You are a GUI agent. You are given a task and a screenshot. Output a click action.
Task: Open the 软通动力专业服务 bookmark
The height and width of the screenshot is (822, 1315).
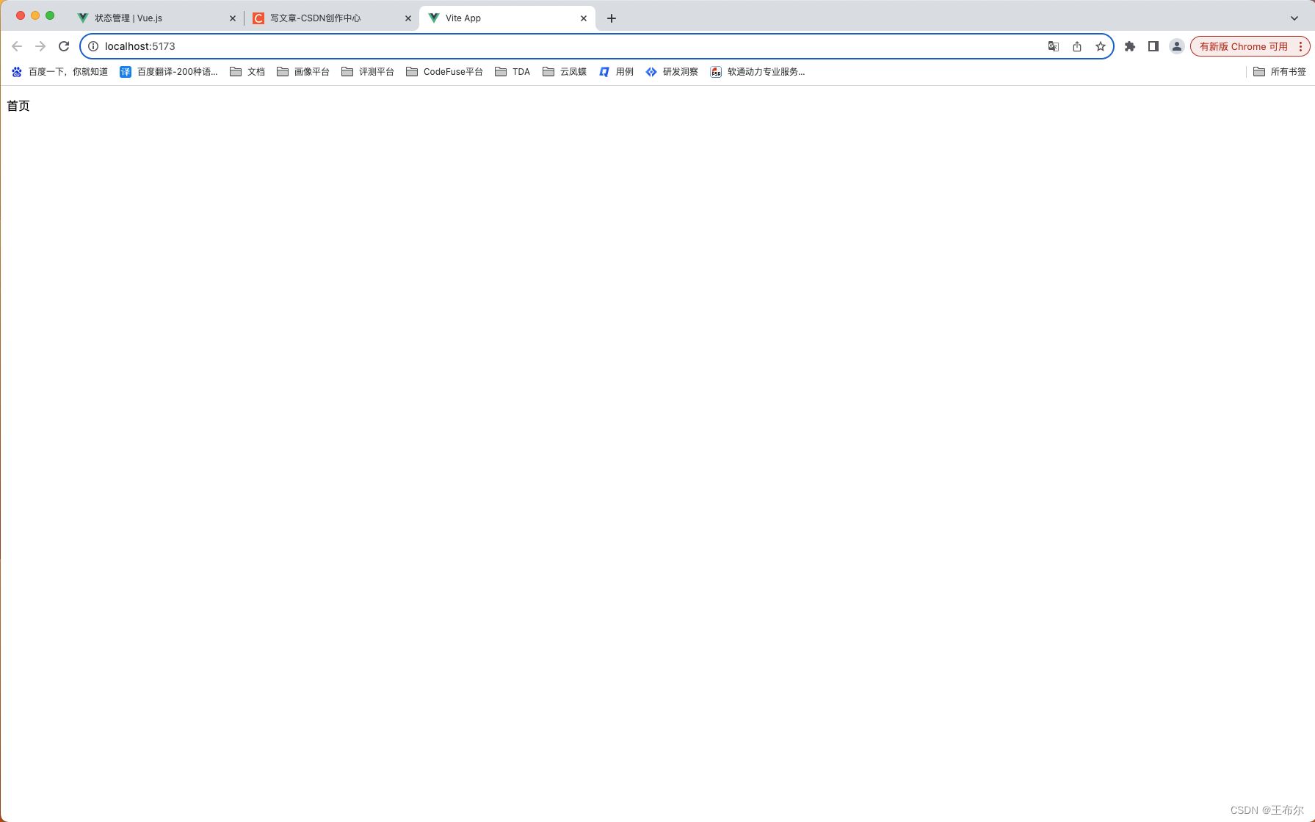pos(758,72)
